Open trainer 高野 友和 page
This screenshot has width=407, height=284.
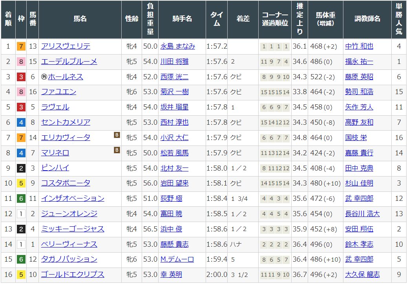click(x=359, y=122)
